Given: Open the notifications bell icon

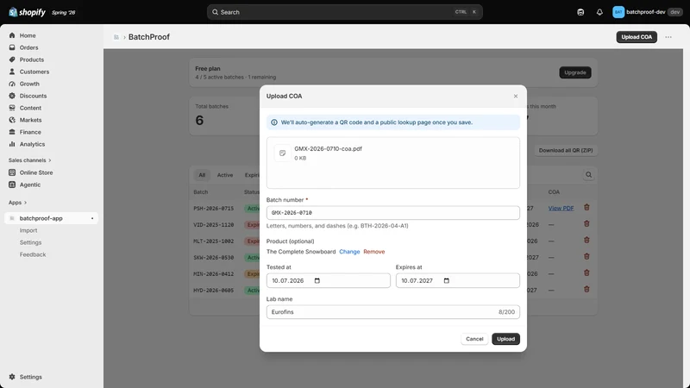Looking at the screenshot, I should [x=599, y=12].
